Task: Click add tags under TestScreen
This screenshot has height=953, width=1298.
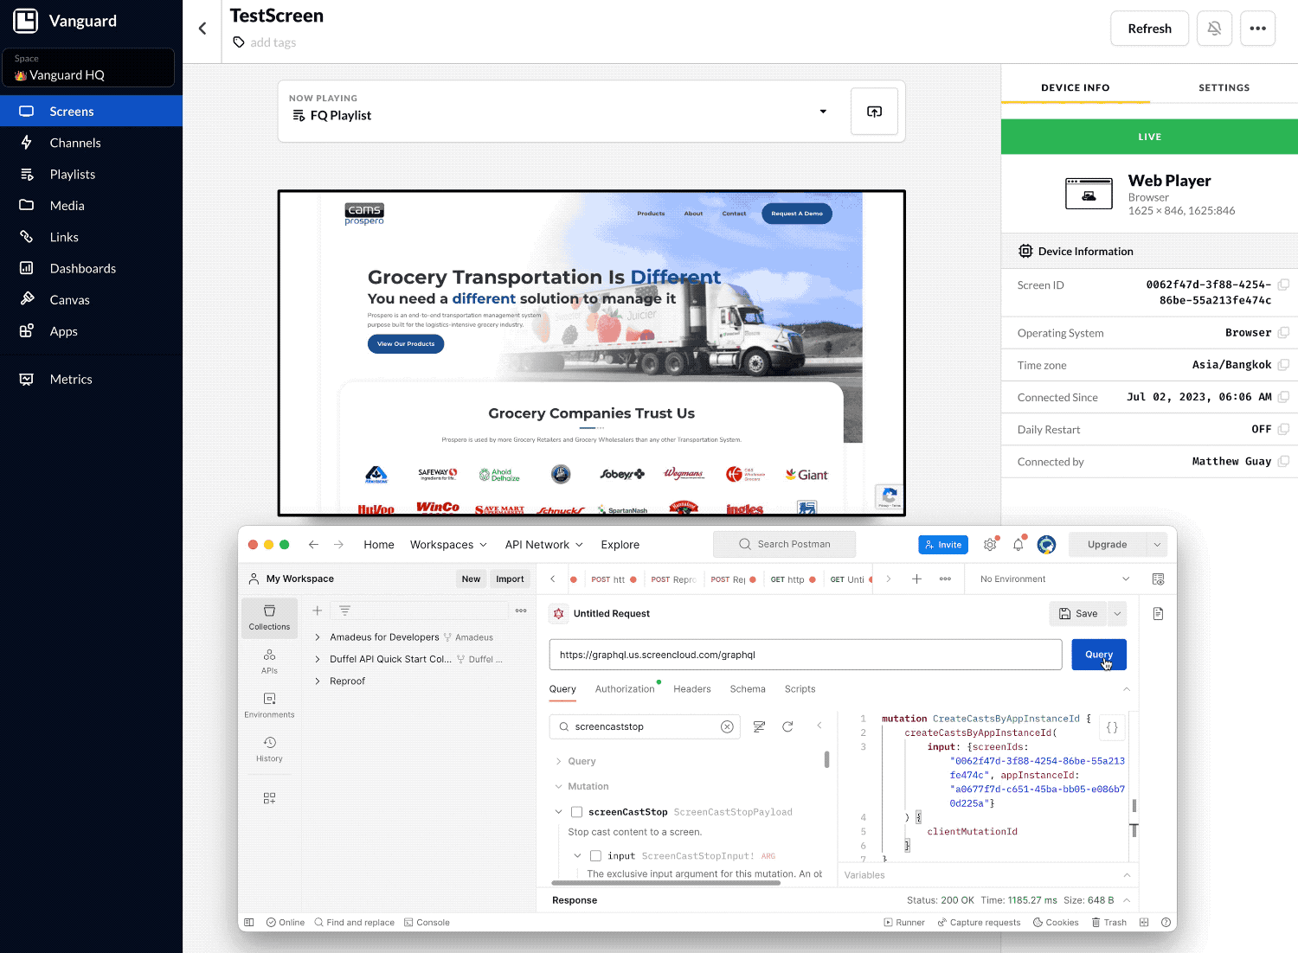Action: coord(273,42)
